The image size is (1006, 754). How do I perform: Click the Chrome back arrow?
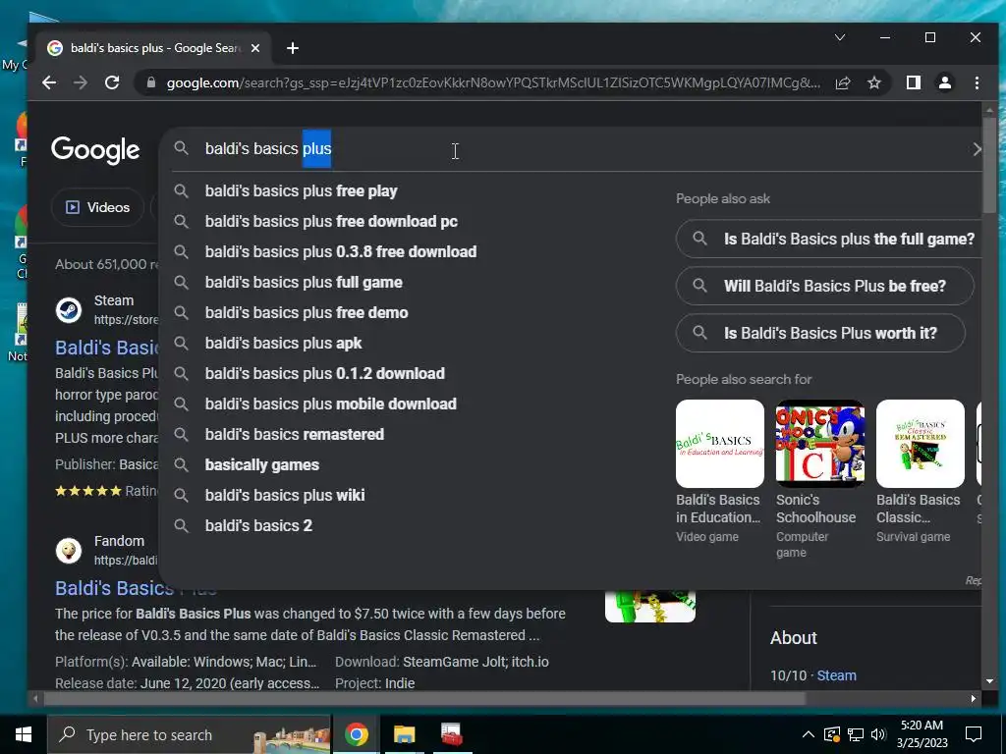(x=49, y=82)
